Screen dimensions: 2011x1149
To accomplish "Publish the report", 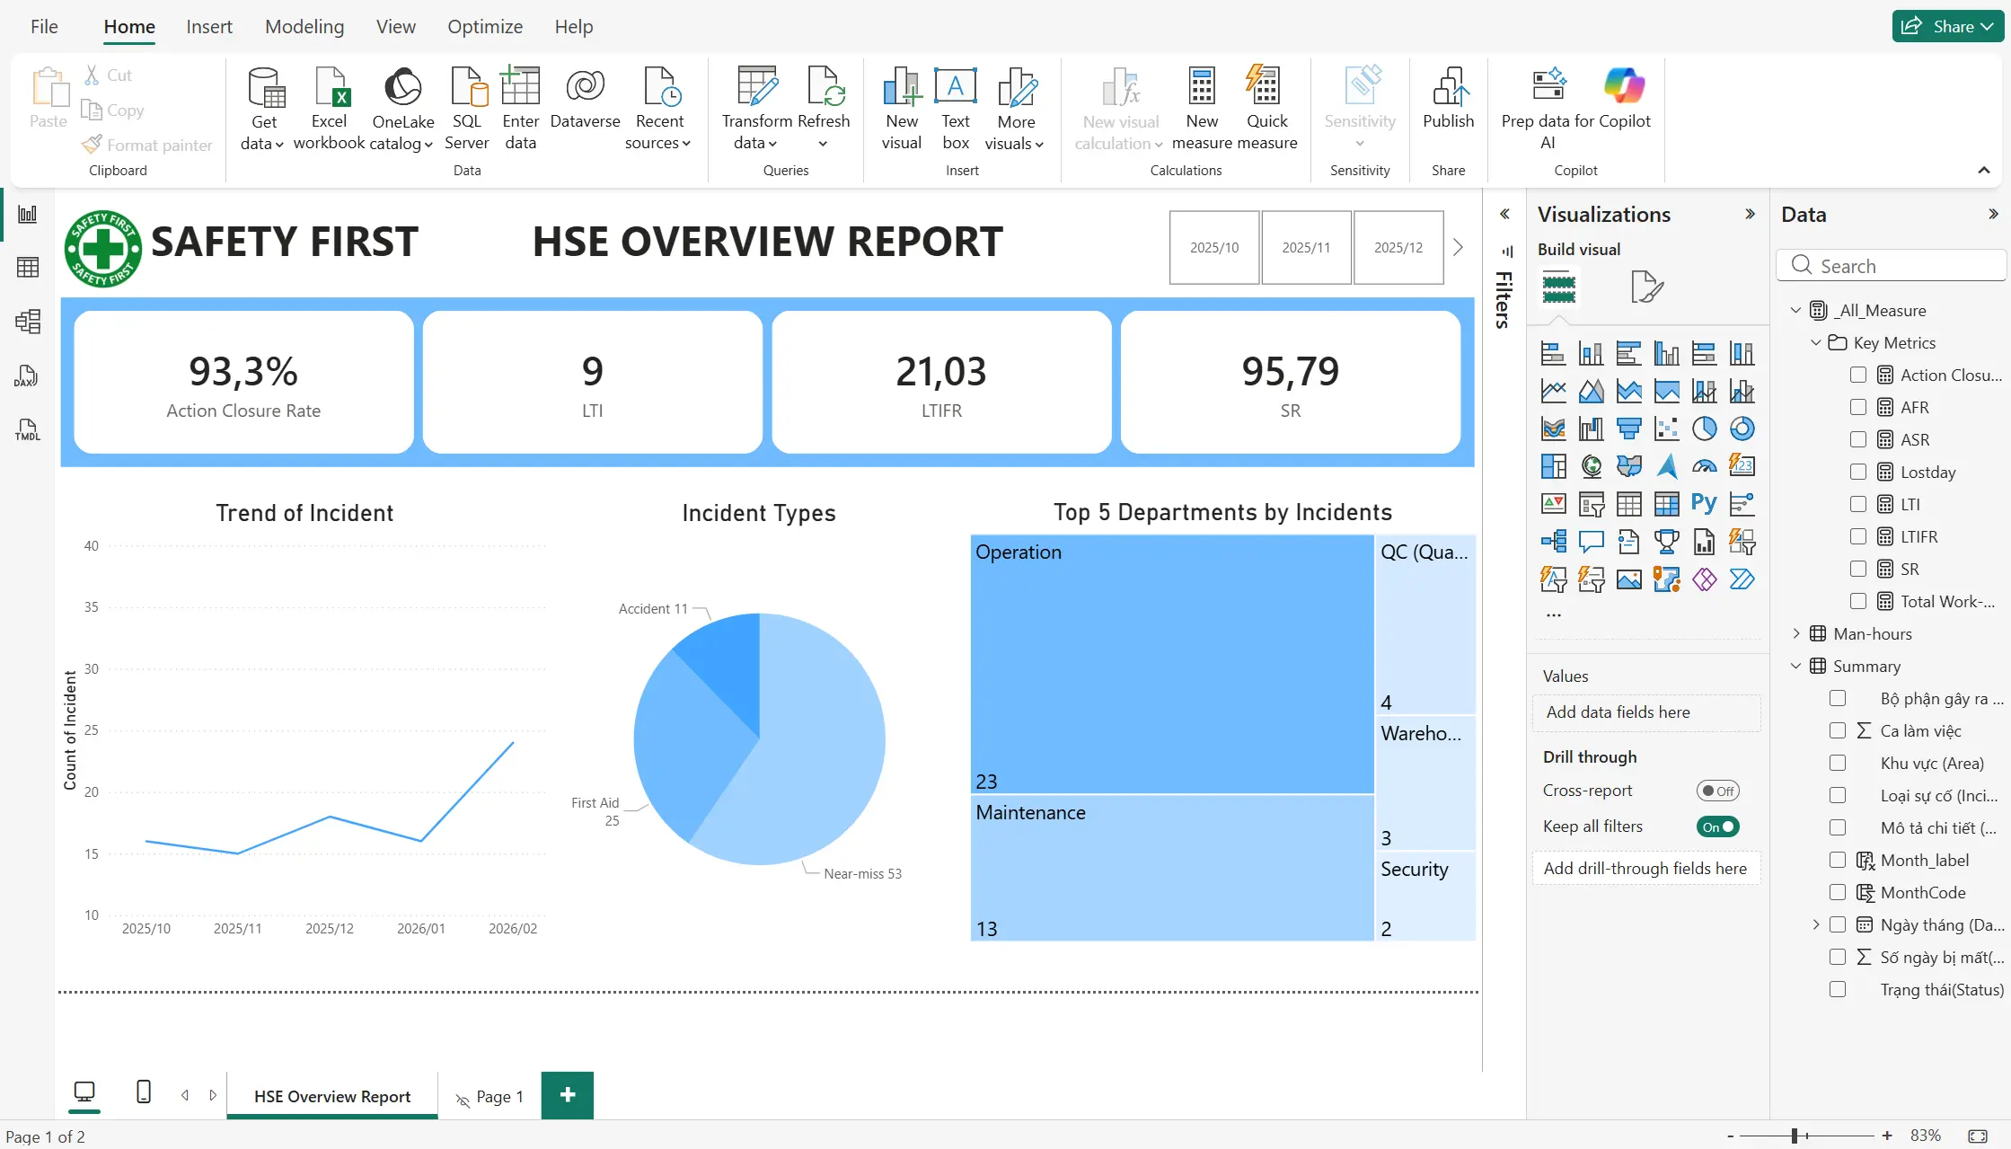I will 1448,98.
